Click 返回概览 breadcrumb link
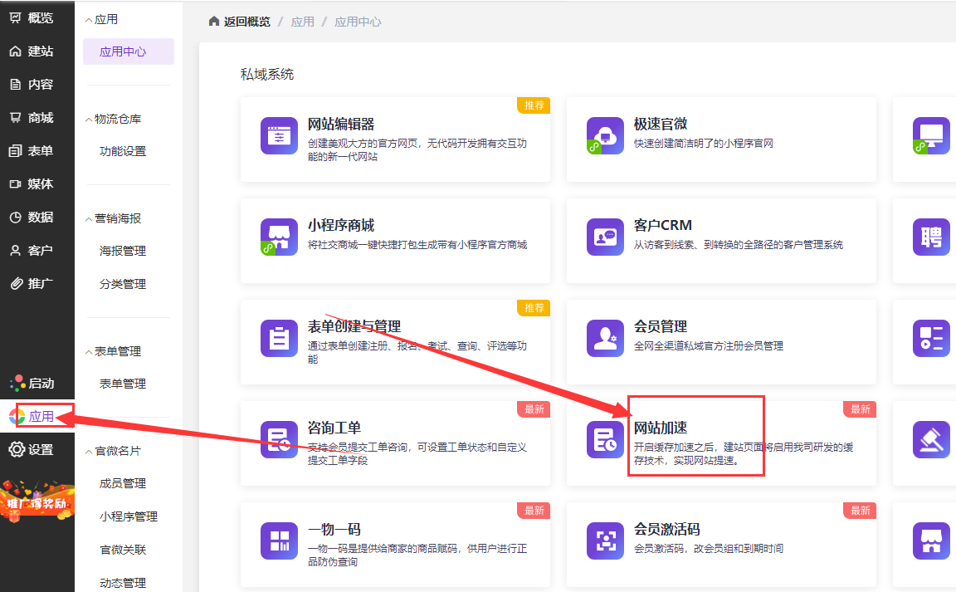 tap(247, 22)
